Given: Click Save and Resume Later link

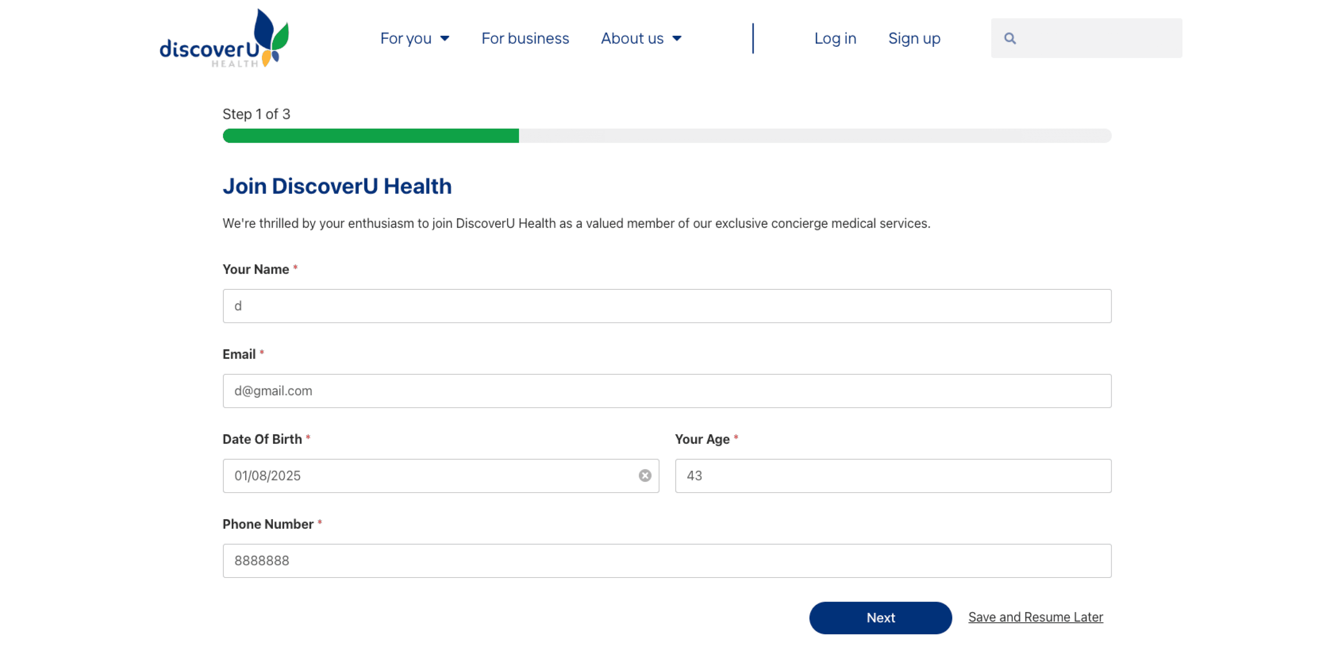Looking at the screenshot, I should 1036,617.
